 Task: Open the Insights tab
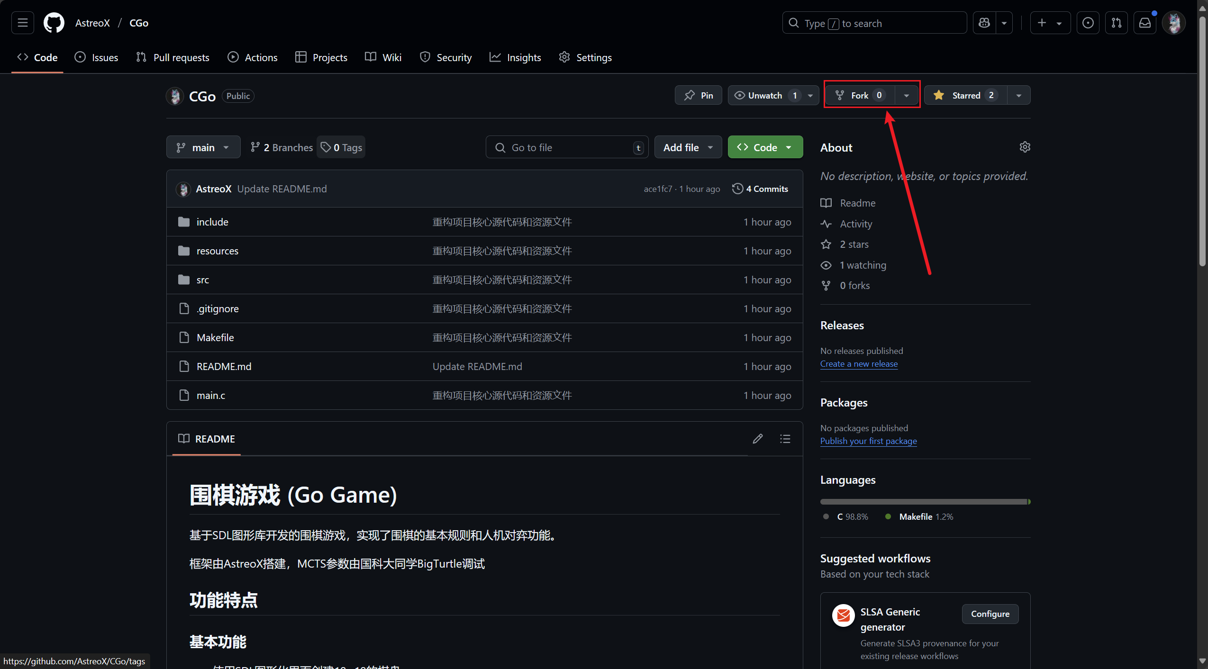(x=515, y=57)
